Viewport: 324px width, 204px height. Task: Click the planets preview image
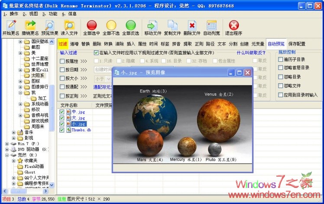pos(183,124)
